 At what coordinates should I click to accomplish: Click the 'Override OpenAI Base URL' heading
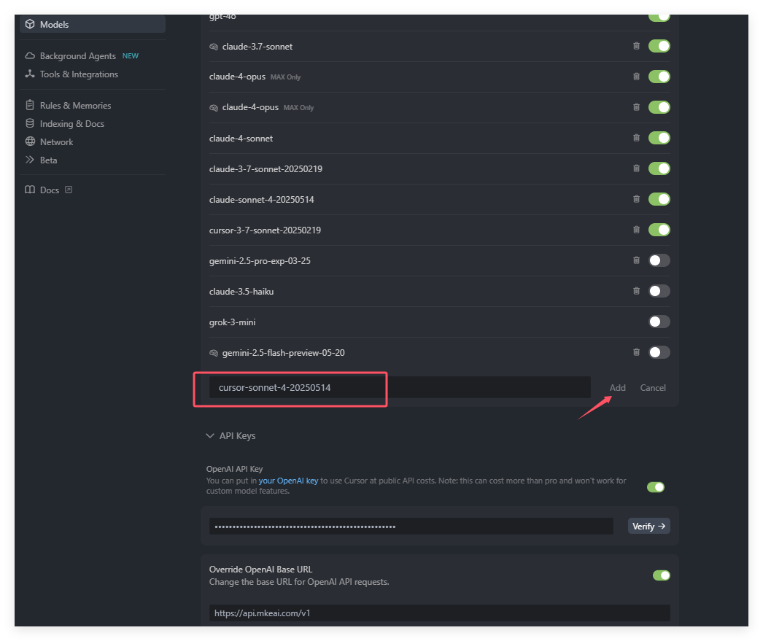point(261,570)
